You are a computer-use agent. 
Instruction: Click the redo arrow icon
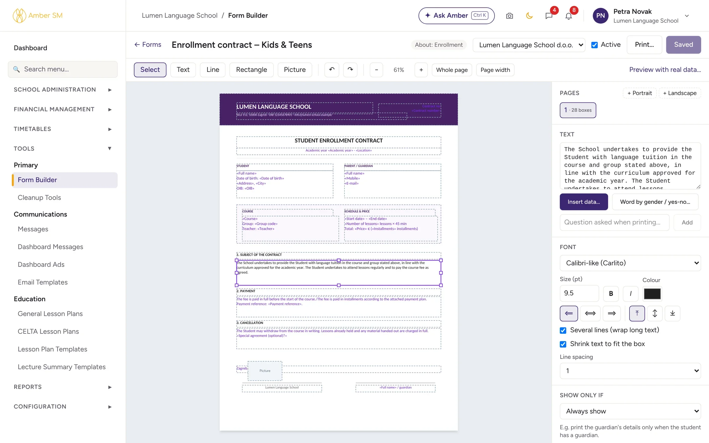[x=350, y=70]
